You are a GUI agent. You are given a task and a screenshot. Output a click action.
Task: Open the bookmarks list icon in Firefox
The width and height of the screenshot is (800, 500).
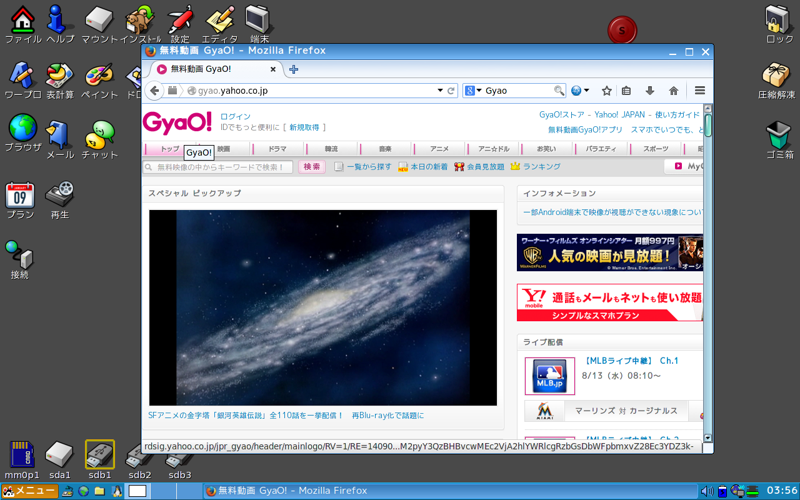tap(626, 91)
